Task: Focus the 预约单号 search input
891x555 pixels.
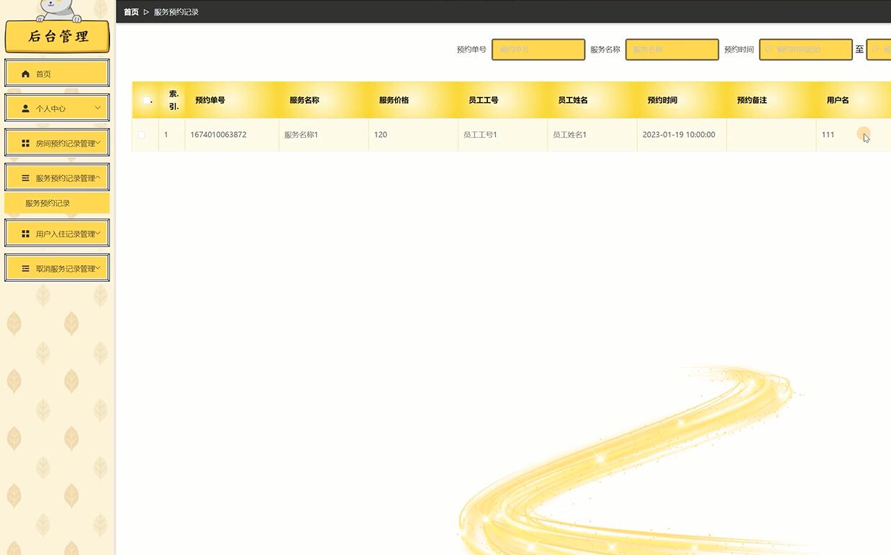Action: click(538, 50)
